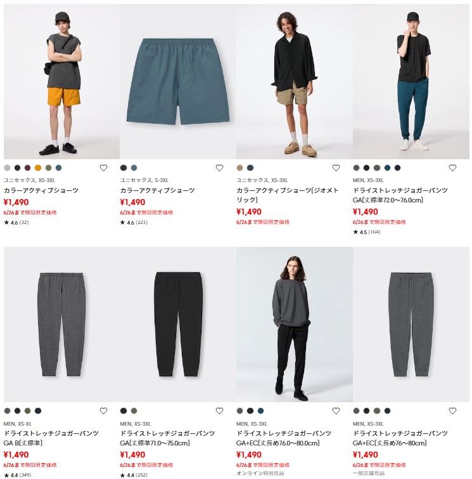
Task: Add gray GA+EC 76~80cm joggers to wishlist
Action: coord(452,411)
